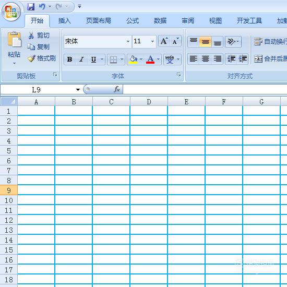Apply the cell border button
Image resolution: width=287 pixels, height=287 pixels.
[113, 59]
